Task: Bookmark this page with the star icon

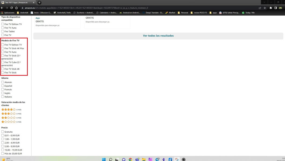Action: pos(265,8)
